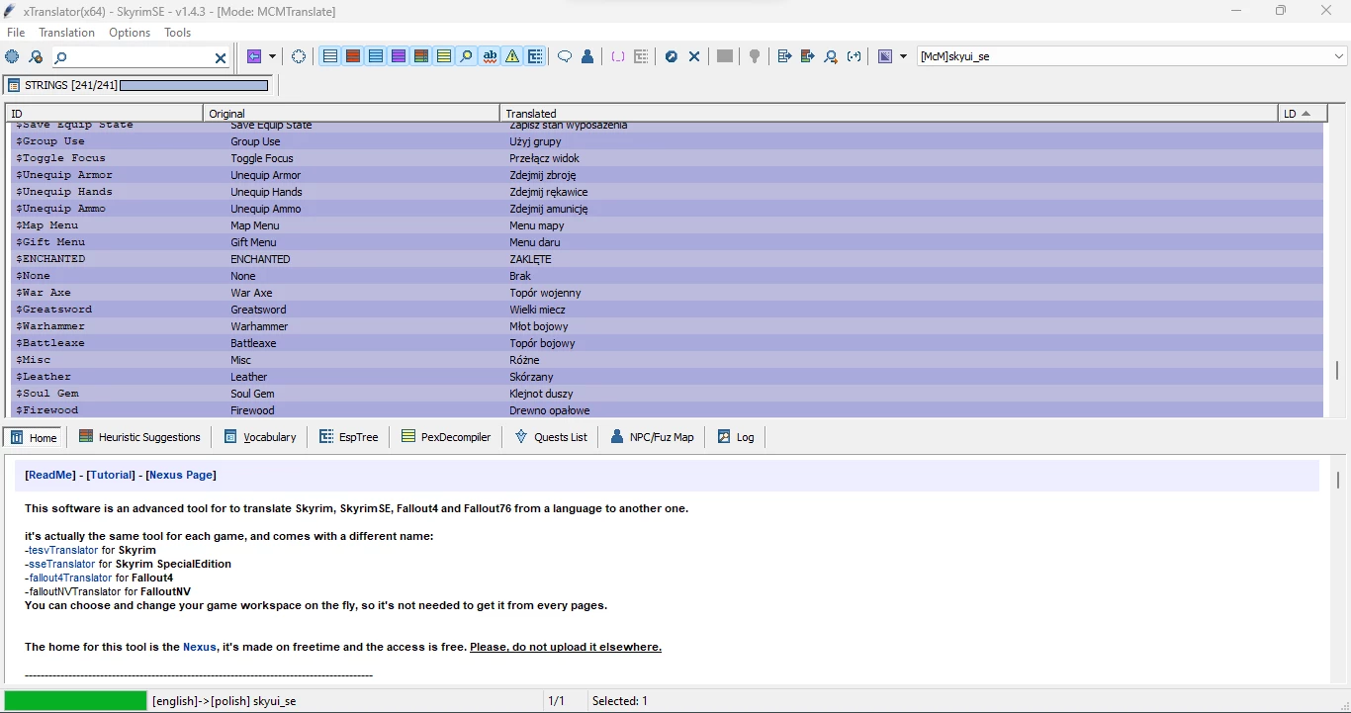Click the colored-rows-with-arrow export icon
This screenshot has height=713, width=1351.
[x=807, y=56]
